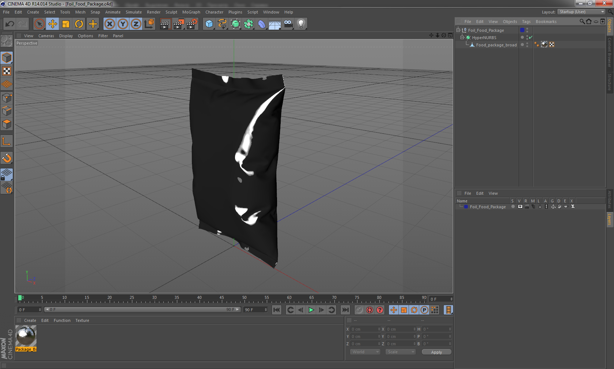Screen dimensions: 614x369
Task: Click Foil_Food_Package layer color swatch
Action: (466, 207)
